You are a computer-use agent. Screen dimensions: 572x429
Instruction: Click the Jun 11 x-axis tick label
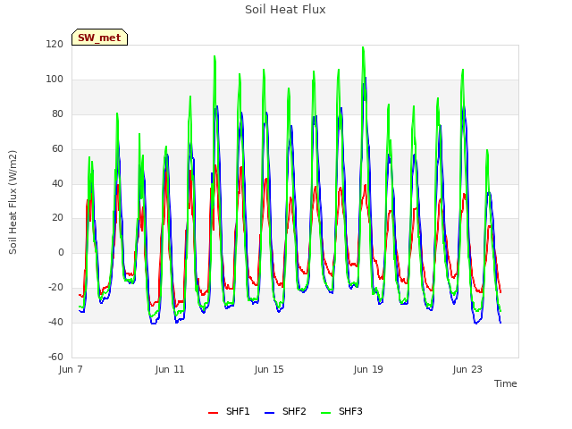170,369
